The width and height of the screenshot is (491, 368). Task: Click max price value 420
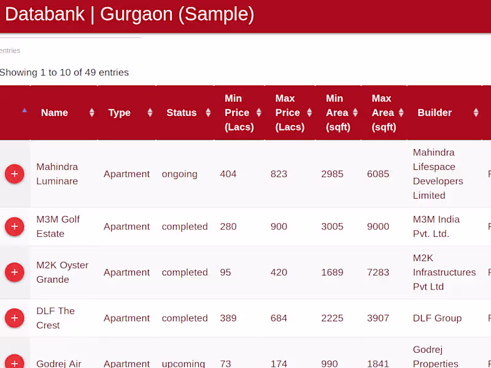[x=279, y=272]
